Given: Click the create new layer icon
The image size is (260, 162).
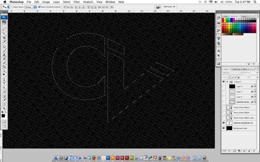Looking at the screenshot, I should click(249, 151).
